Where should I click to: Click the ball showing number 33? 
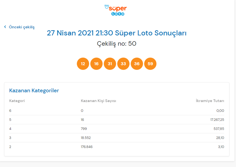click(123, 64)
